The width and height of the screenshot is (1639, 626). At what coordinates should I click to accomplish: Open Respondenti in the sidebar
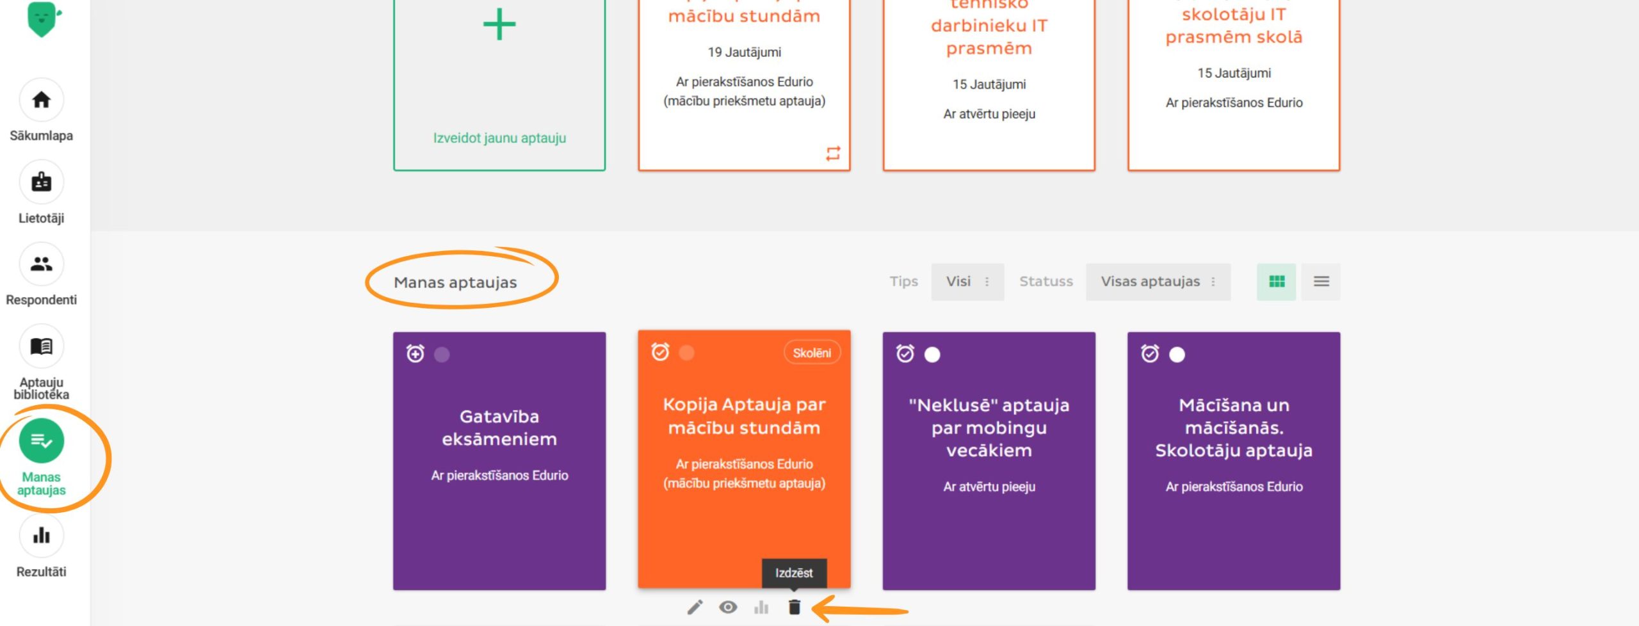point(42,264)
